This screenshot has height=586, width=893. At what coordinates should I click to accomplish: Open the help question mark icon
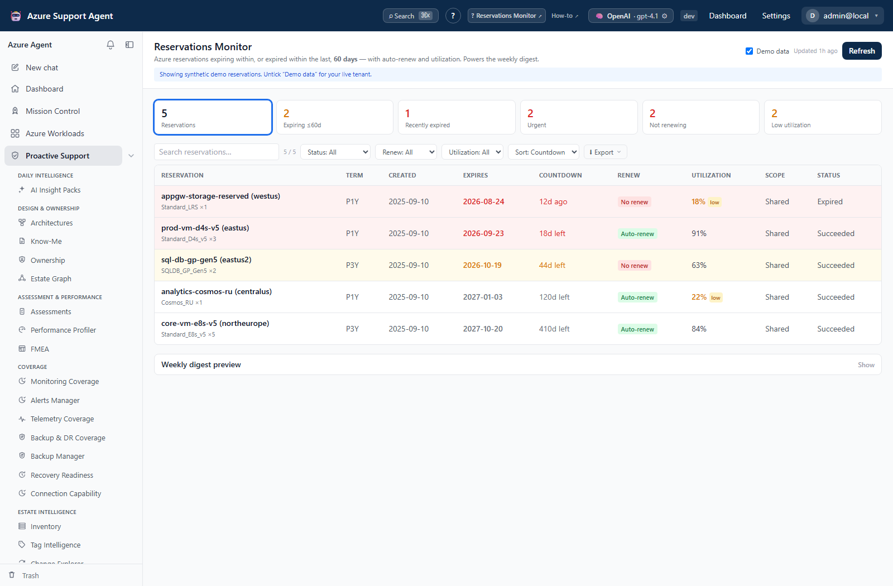[453, 16]
